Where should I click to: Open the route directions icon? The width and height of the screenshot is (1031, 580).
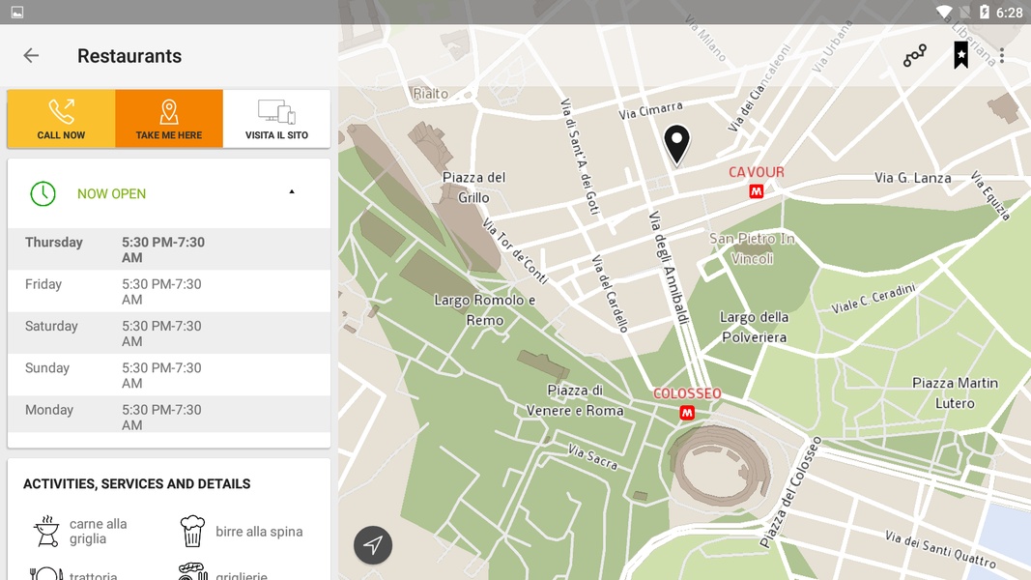click(x=915, y=56)
